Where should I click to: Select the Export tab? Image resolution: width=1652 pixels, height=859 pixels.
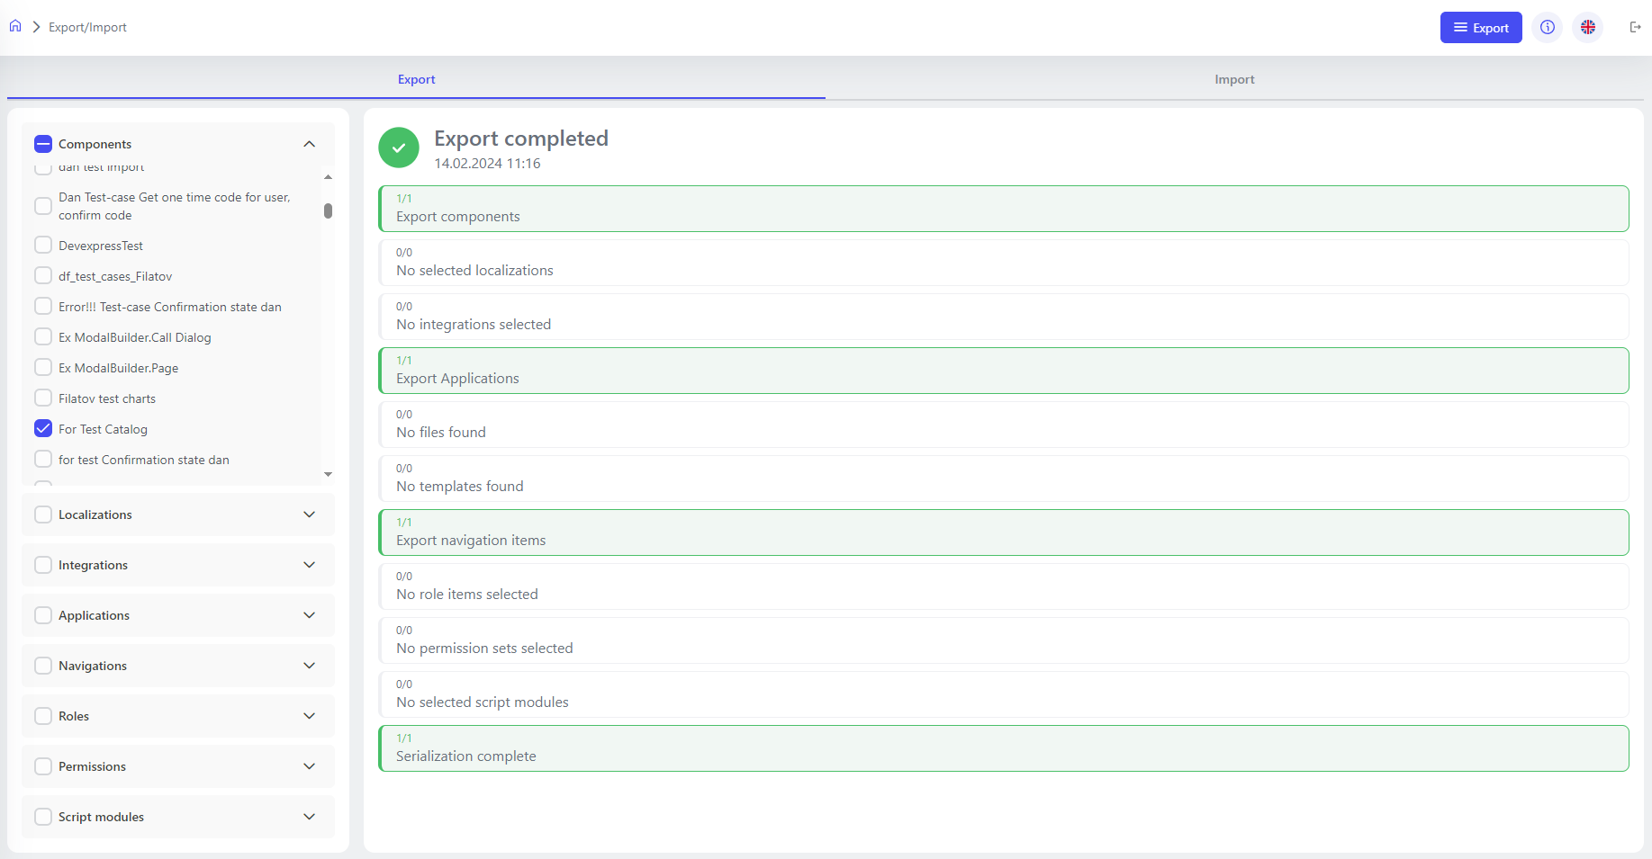point(416,79)
